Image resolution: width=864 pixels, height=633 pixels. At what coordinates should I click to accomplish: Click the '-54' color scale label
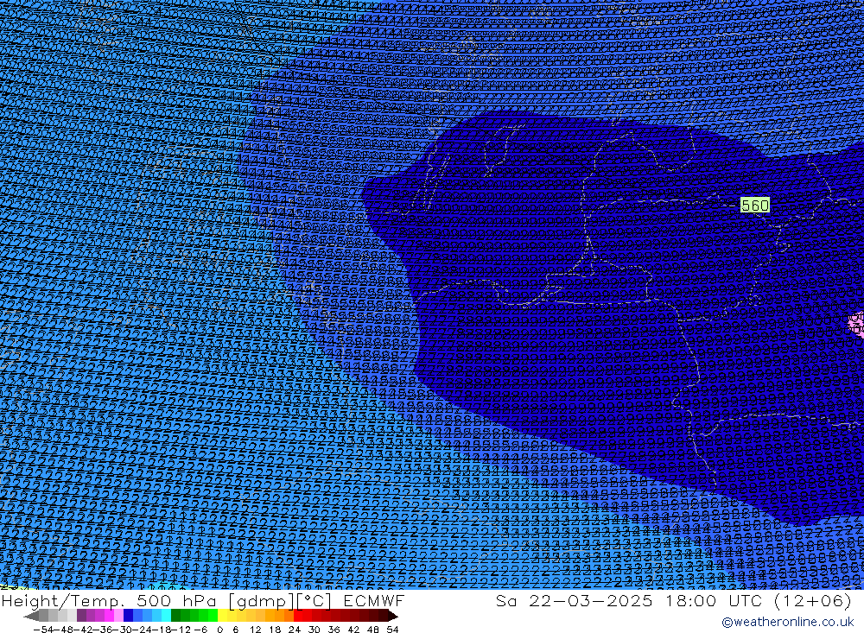coord(43,630)
